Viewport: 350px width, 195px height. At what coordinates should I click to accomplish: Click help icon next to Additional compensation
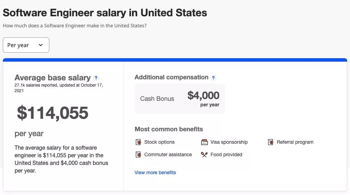214,78
